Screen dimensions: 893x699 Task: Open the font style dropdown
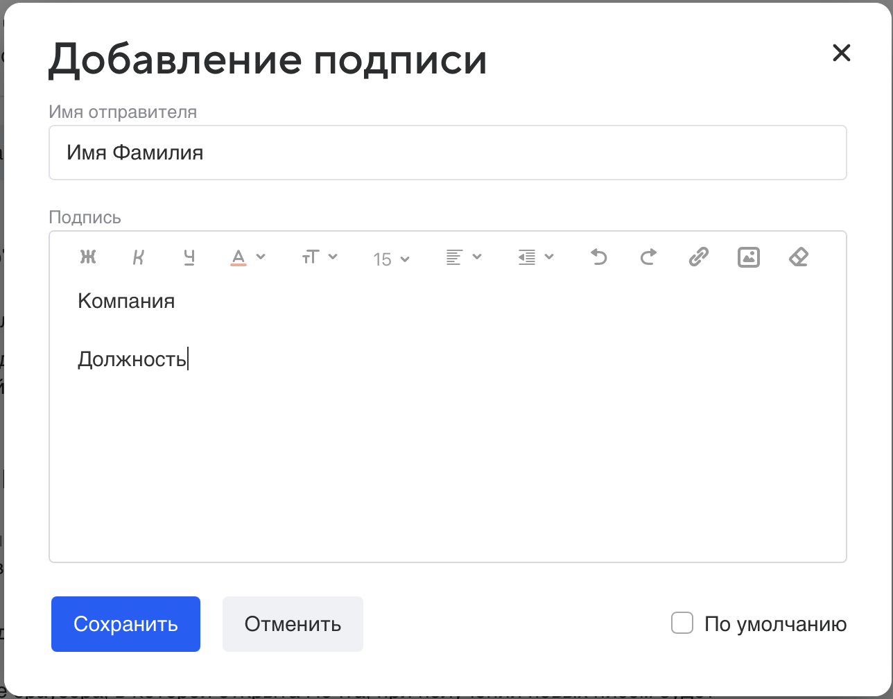pyautogui.click(x=319, y=257)
